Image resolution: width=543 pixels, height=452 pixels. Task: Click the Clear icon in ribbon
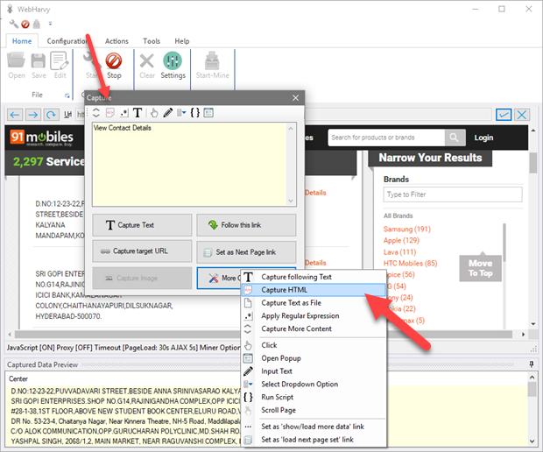[147, 65]
